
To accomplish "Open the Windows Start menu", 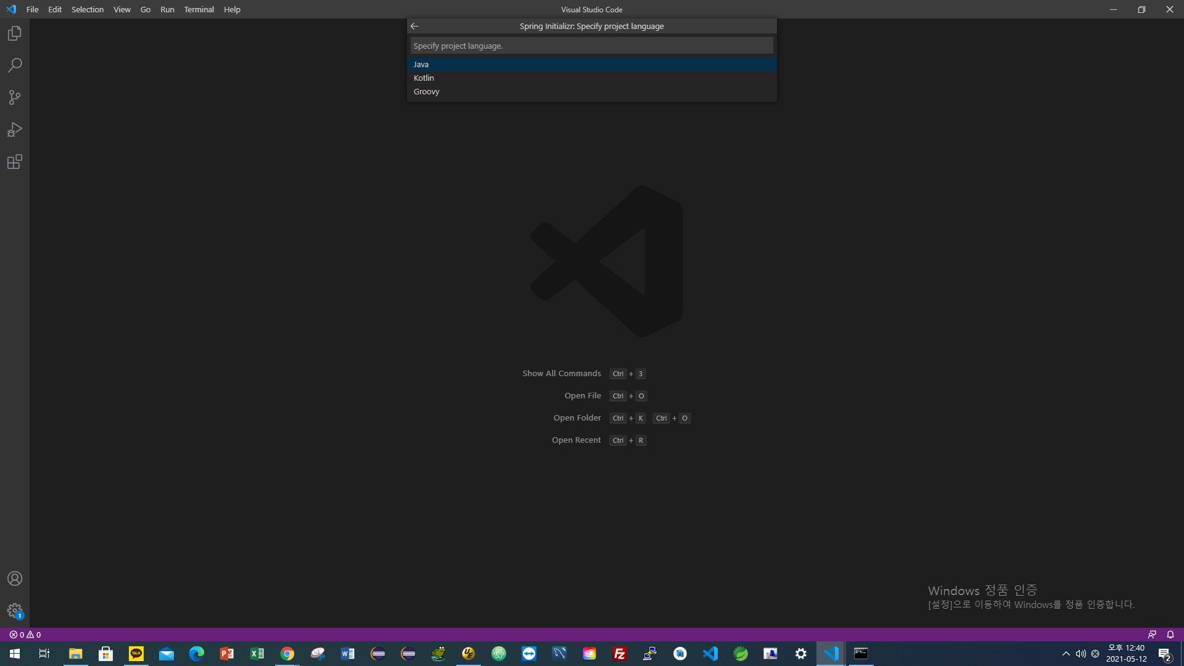I will 15,654.
